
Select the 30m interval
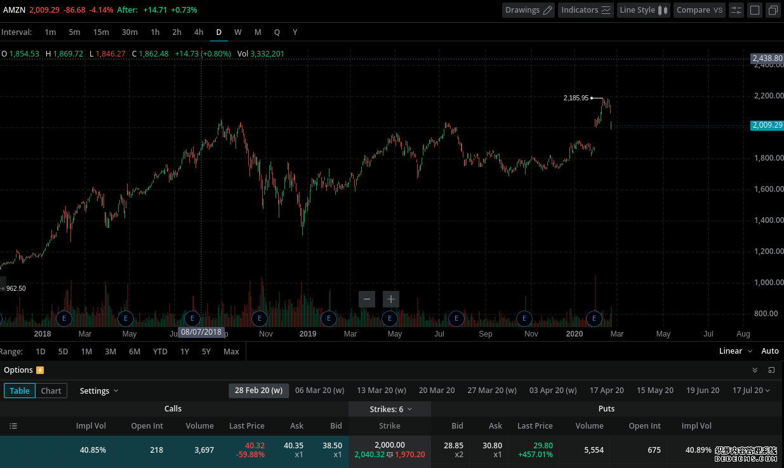tap(130, 32)
